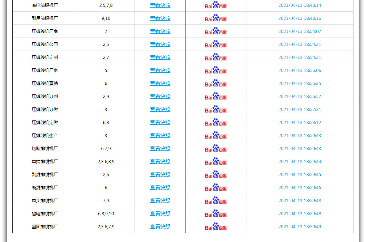The width and height of the screenshot is (365, 242).
Task: Click the timestamp 2021-04-13 18:59:49
Action: 300,226
